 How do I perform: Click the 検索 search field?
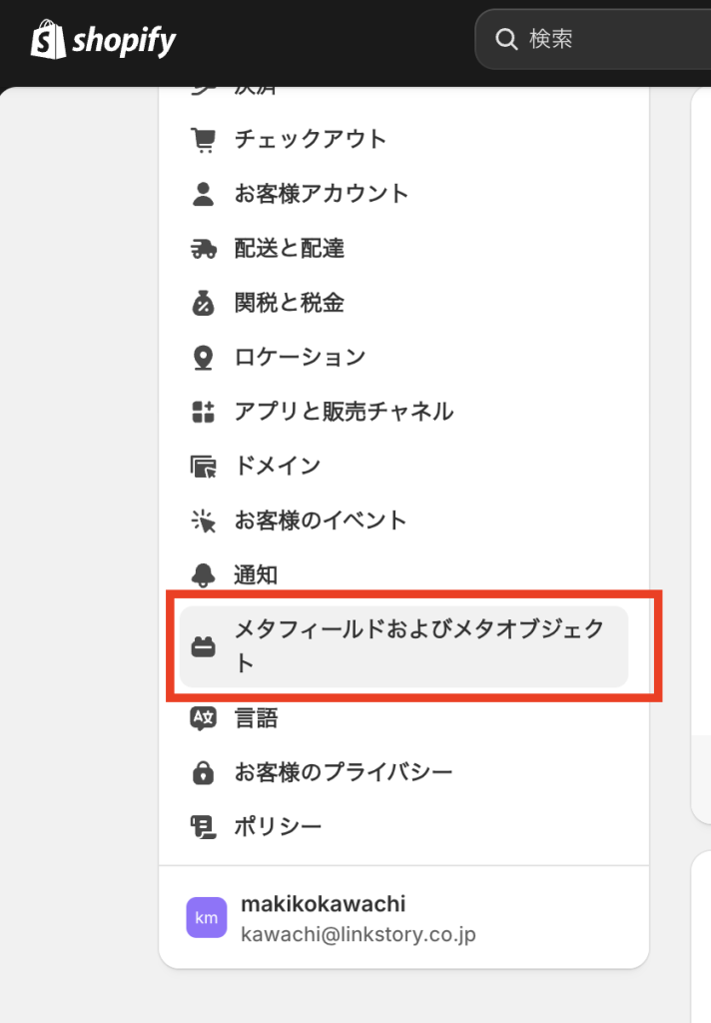pyautogui.click(x=599, y=40)
